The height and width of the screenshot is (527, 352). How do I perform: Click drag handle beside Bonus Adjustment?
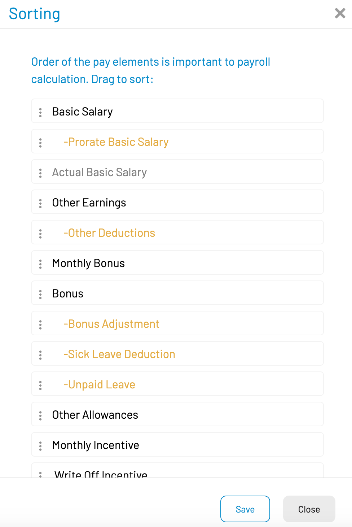click(x=40, y=325)
